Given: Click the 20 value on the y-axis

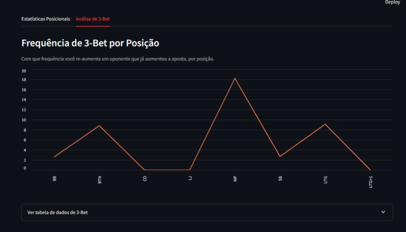Looking at the screenshot, I should [24, 70].
